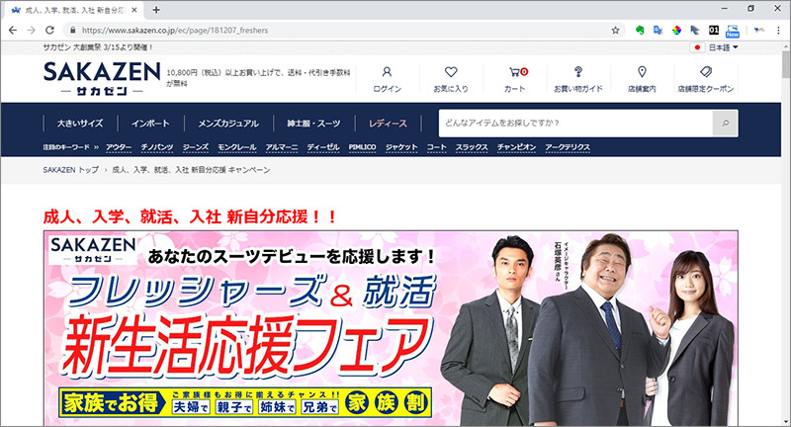Viewport: 791px width, 427px height.
Task: Click the アウター keyword link
Action: [x=119, y=147]
